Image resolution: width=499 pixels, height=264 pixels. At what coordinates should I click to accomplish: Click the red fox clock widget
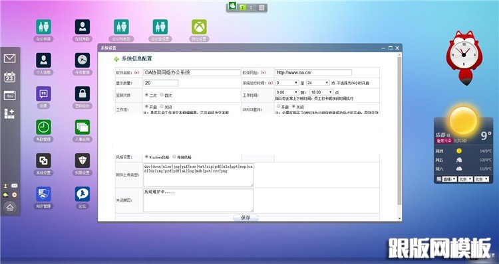(464, 58)
